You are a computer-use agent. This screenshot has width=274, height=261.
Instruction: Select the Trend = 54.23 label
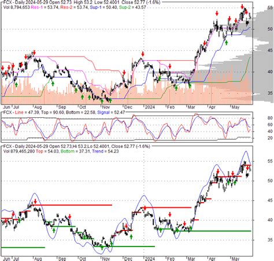[105, 151]
